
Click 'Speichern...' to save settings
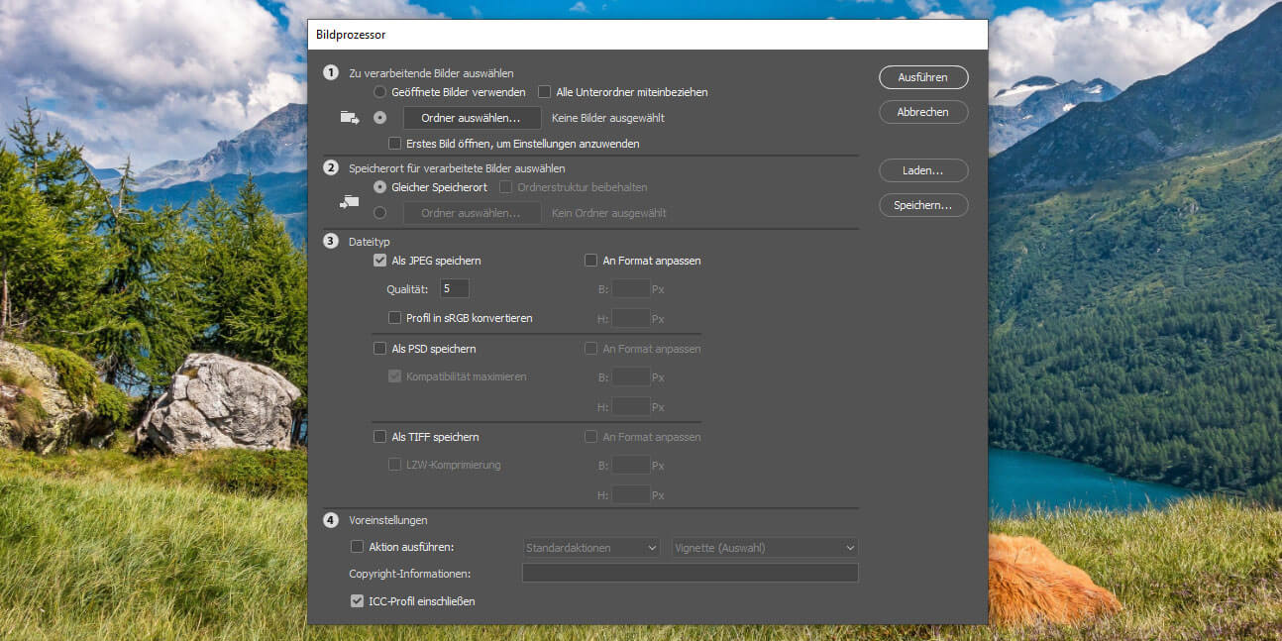tap(923, 205)
